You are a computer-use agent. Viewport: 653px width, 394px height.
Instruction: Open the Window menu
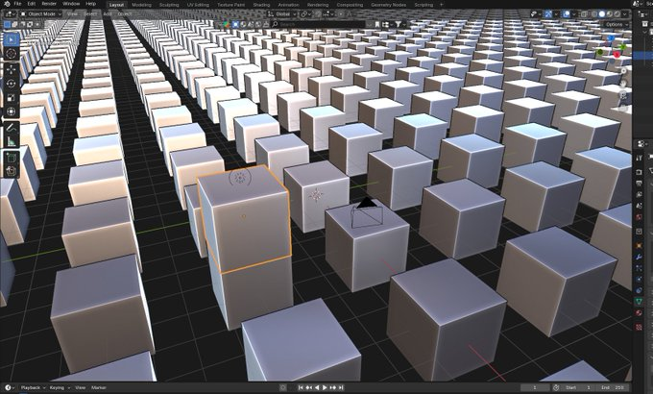(x=71, y=4)
